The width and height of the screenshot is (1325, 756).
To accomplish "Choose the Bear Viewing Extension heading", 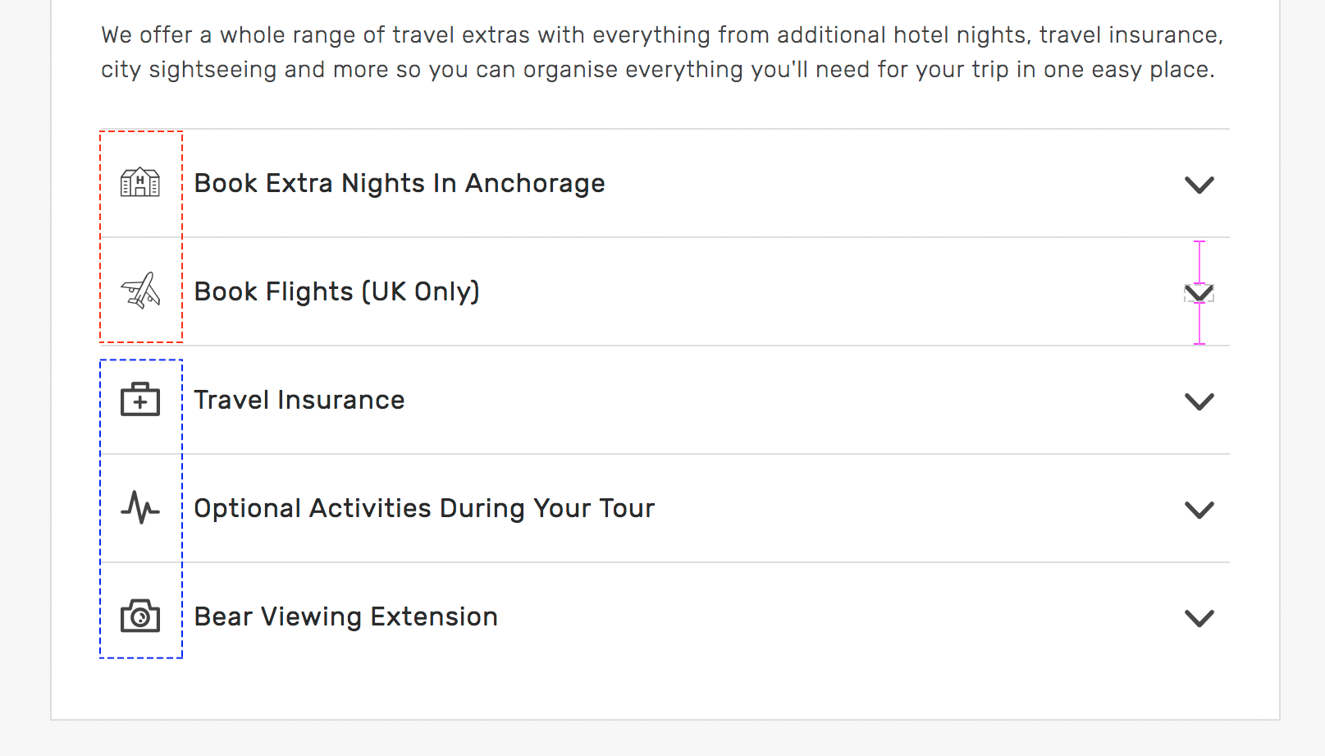I will (x=346, y=616).
